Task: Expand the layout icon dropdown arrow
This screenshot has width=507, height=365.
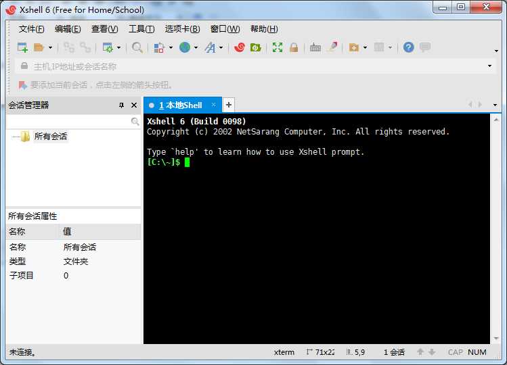Action: click(x=391, y=47)
